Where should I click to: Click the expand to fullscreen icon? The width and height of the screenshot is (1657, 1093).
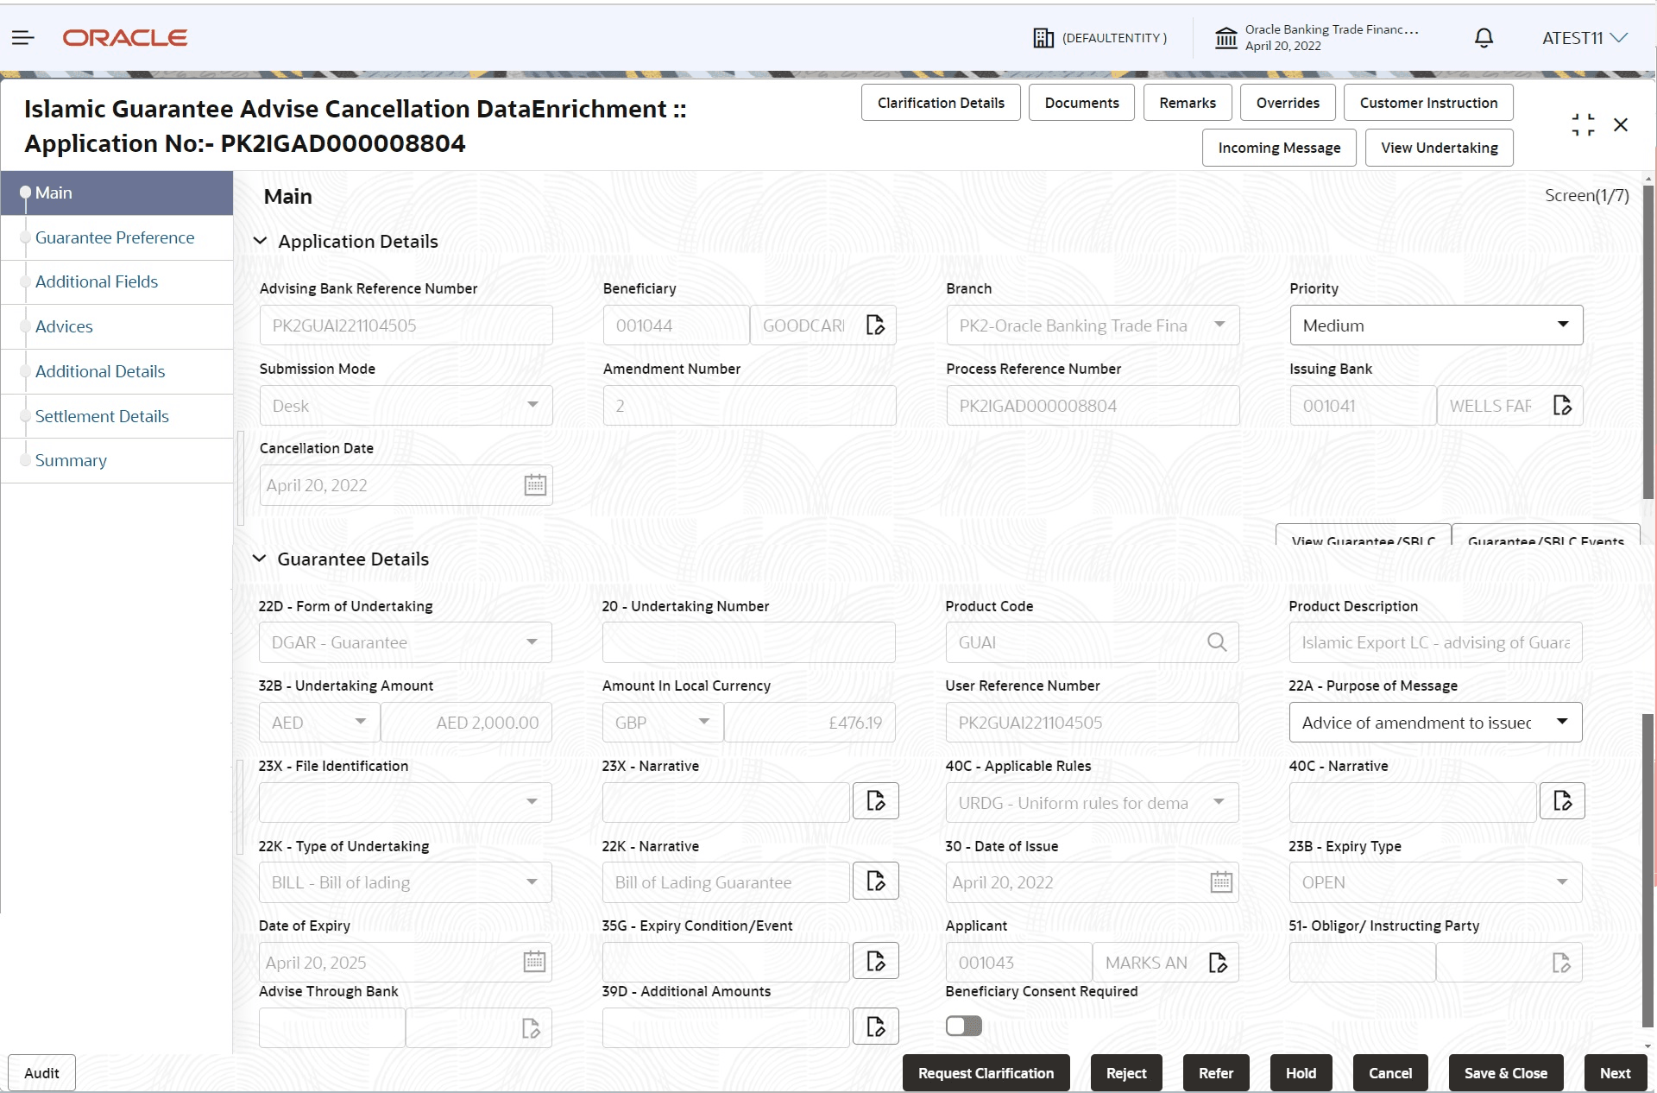(1582, 124)
